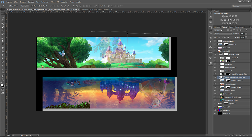
Task: Click the Camada 37 layer mask thumbnail
Action: click(x=226, y=44)
